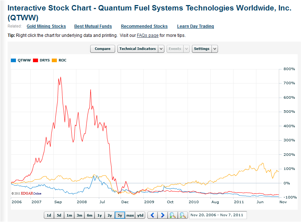The width and height of the screenshot is (302, 222).
Task: Open the Events dropdown arrow
Action: pyautogui.click(x=186, y=49)
